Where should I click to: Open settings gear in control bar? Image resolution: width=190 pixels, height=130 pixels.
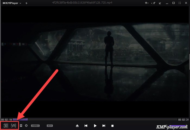(x=26, y=125)
